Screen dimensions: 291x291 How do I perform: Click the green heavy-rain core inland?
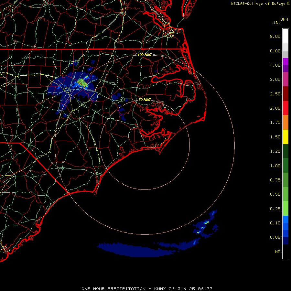[82, 83]
